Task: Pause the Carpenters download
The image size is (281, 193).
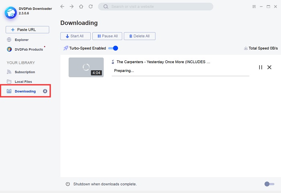Action: tap(261, 67)
